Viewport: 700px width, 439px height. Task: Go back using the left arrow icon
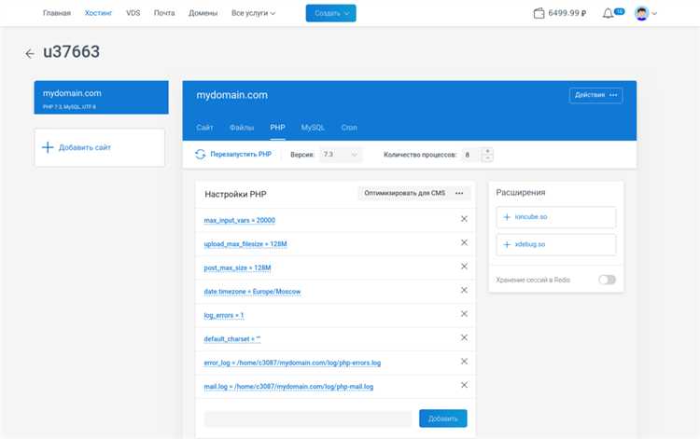(x=30, y=54)
